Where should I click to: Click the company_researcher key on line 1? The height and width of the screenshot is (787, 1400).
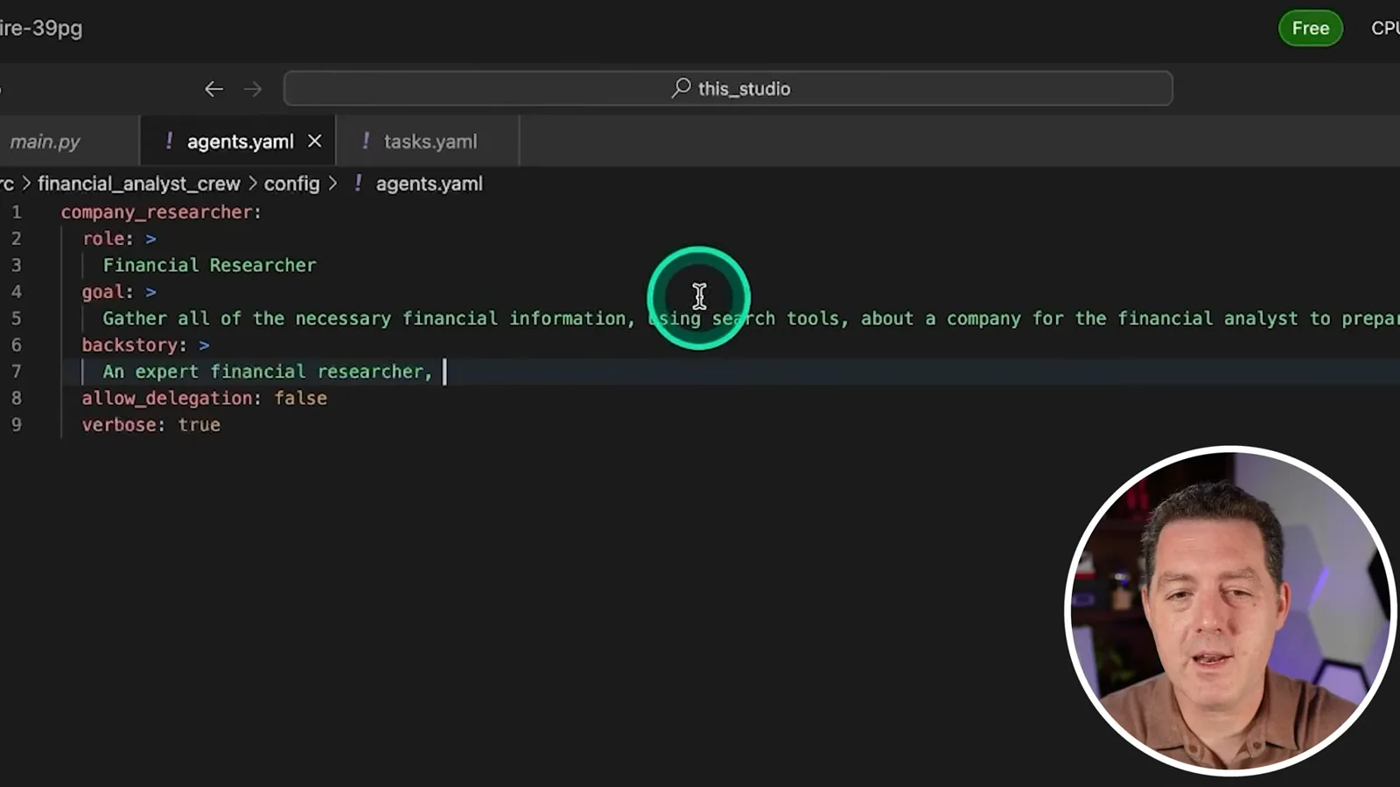pos(157,212)
